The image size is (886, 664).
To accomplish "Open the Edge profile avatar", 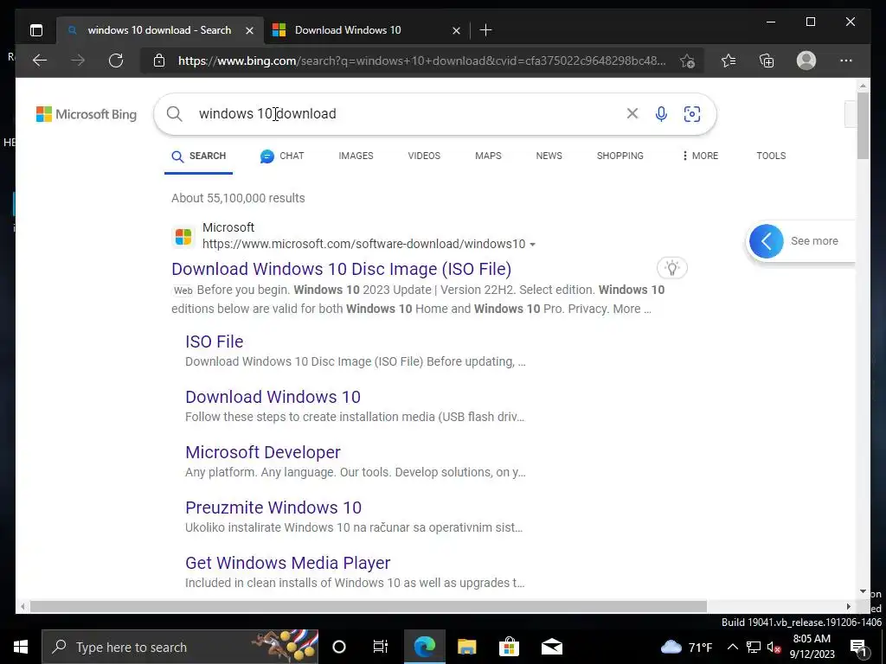I will pos(806,61).
